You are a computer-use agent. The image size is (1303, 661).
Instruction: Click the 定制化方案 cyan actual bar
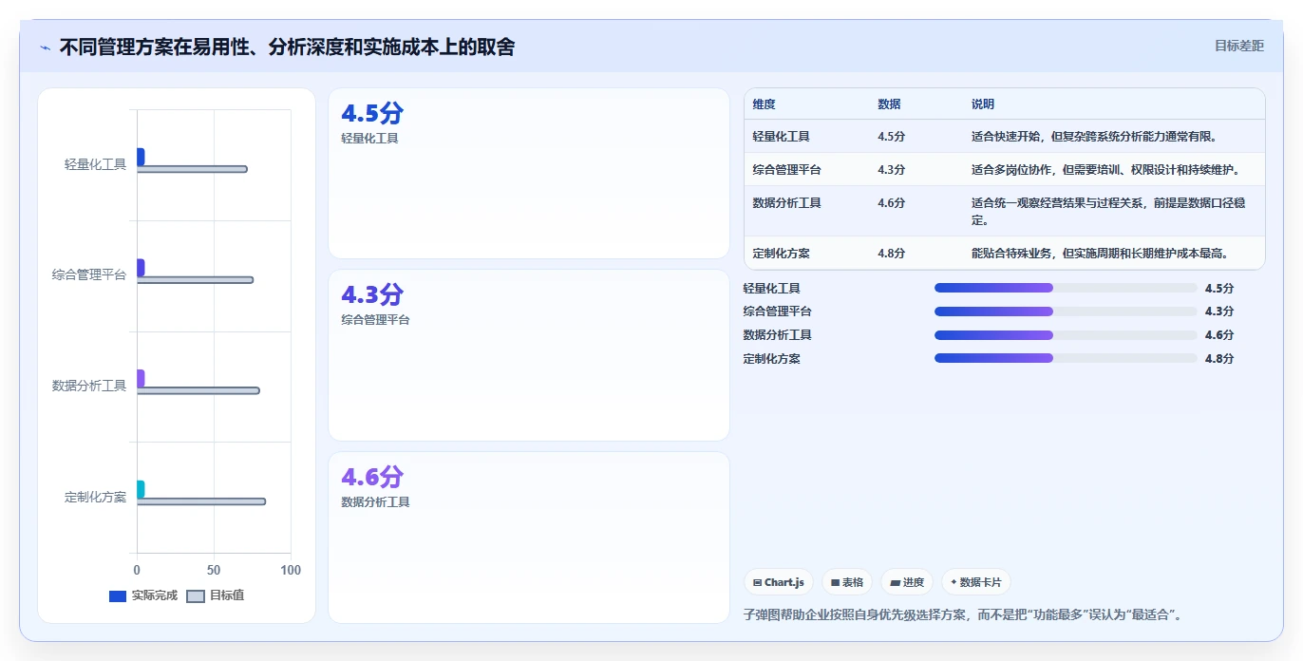(x=141, y=489)
